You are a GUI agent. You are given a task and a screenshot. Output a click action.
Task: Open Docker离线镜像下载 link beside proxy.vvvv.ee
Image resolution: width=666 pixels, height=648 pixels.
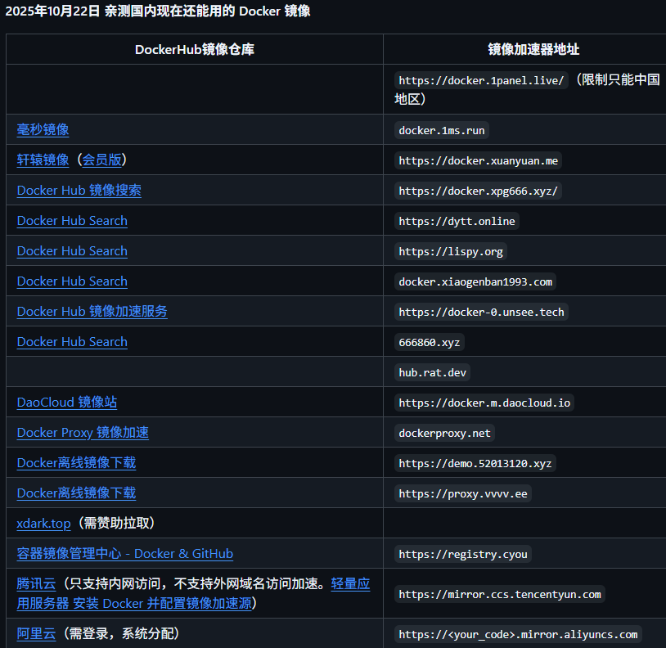76,493
